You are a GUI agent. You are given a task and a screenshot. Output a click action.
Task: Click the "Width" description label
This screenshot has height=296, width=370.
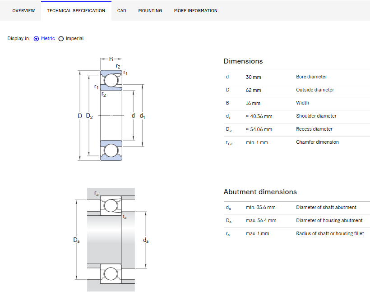302,103
